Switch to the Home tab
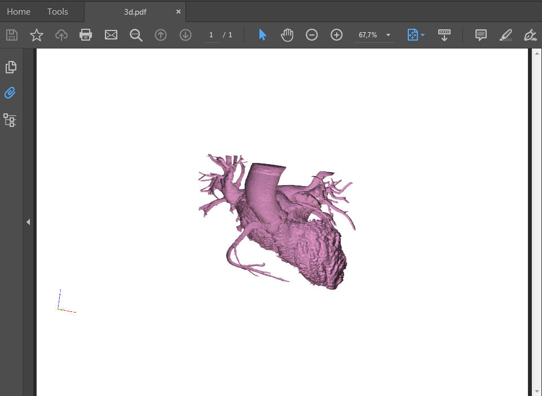Screen dimensions: 542x396 click(19, 11)
